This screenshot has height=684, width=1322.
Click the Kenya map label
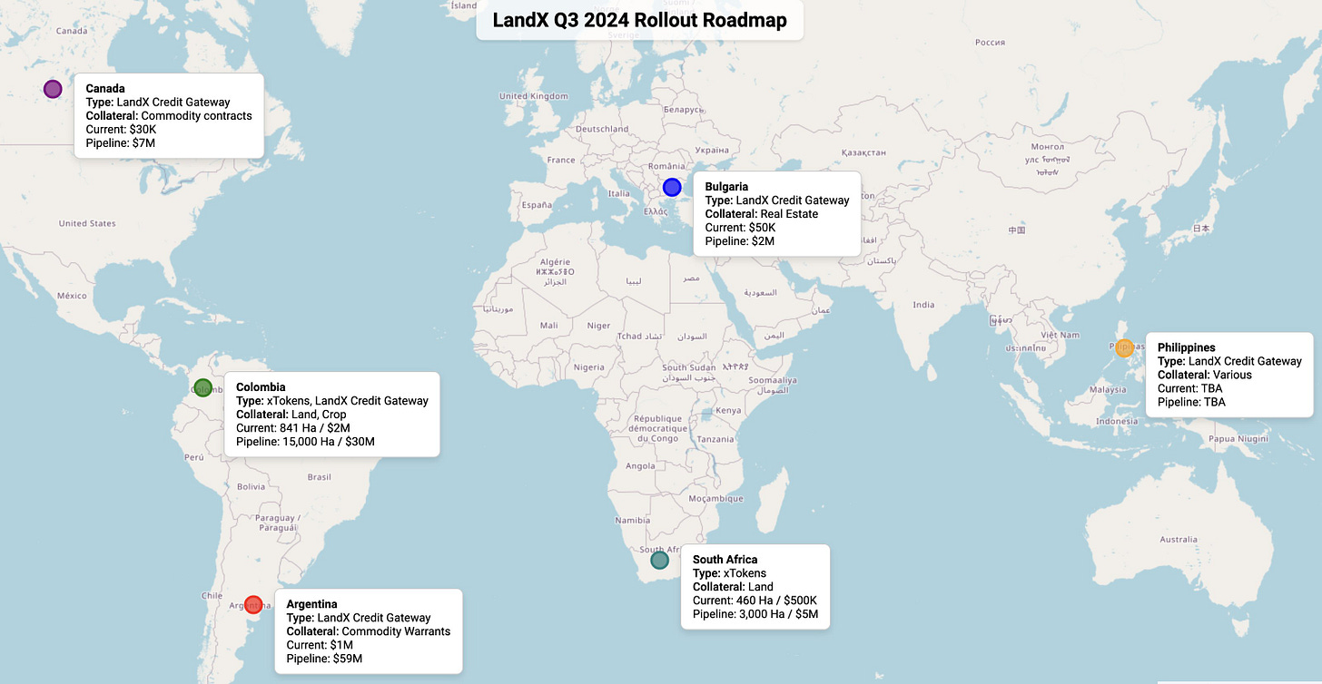point(727,410)
